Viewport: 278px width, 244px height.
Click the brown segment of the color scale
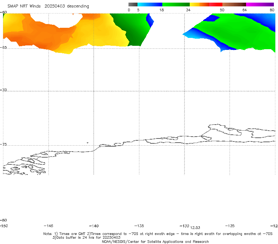point(234,5)
